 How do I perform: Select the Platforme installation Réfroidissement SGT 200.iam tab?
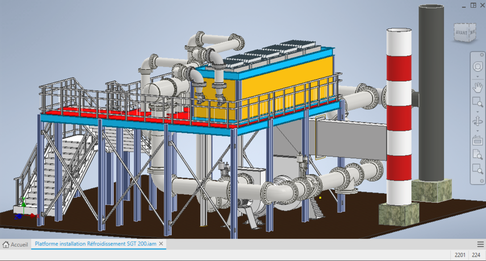click(96, 244)
